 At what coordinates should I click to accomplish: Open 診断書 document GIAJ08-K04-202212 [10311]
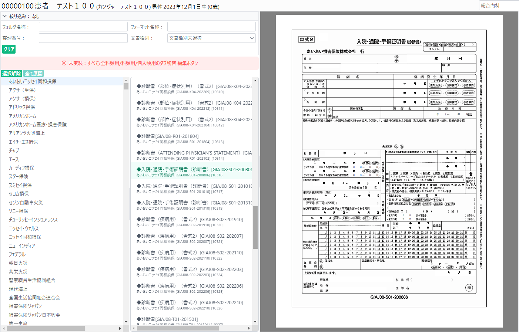pyautogui.click(x=192, y=105)
